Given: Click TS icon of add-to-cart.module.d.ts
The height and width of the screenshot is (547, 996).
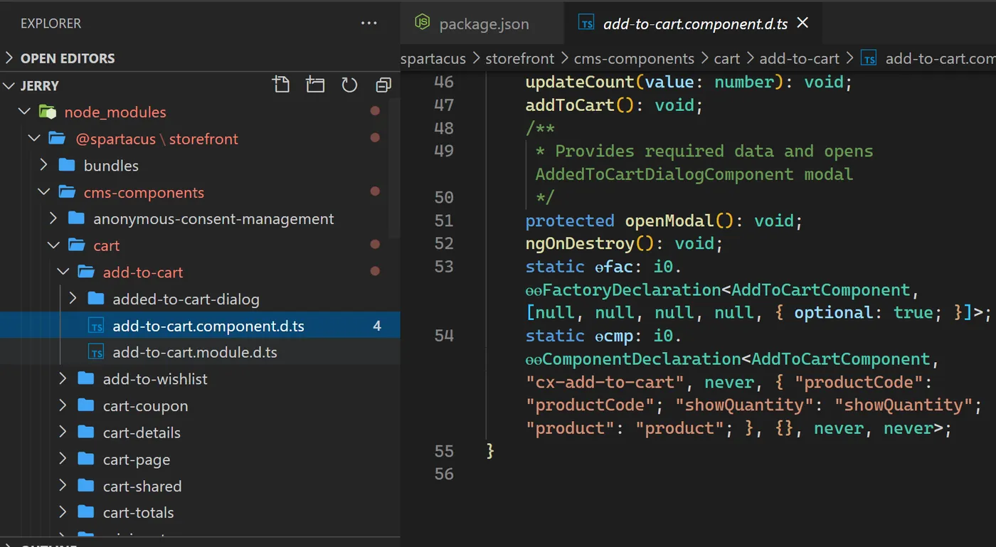Looking at the screenshot, I should [x=96, y=352].
